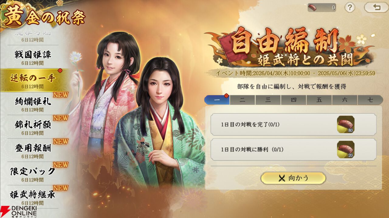
Task: Open 限定パック sidebar entry
Action: (x=33, y=174)
